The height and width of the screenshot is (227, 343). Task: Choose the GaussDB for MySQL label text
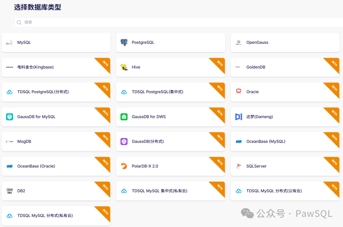point(36,117)
